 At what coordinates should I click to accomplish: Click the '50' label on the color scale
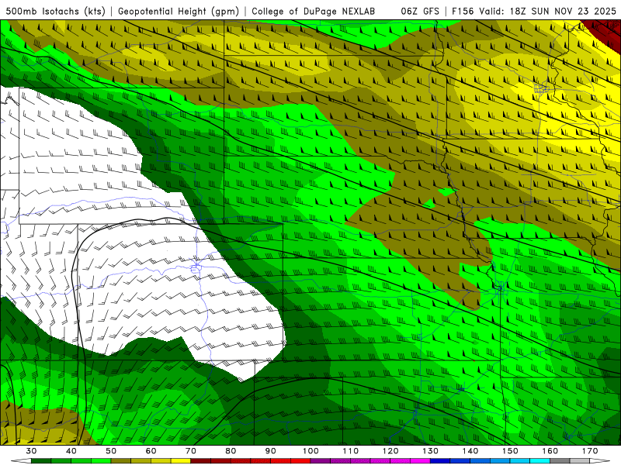[x=111, y=451]
